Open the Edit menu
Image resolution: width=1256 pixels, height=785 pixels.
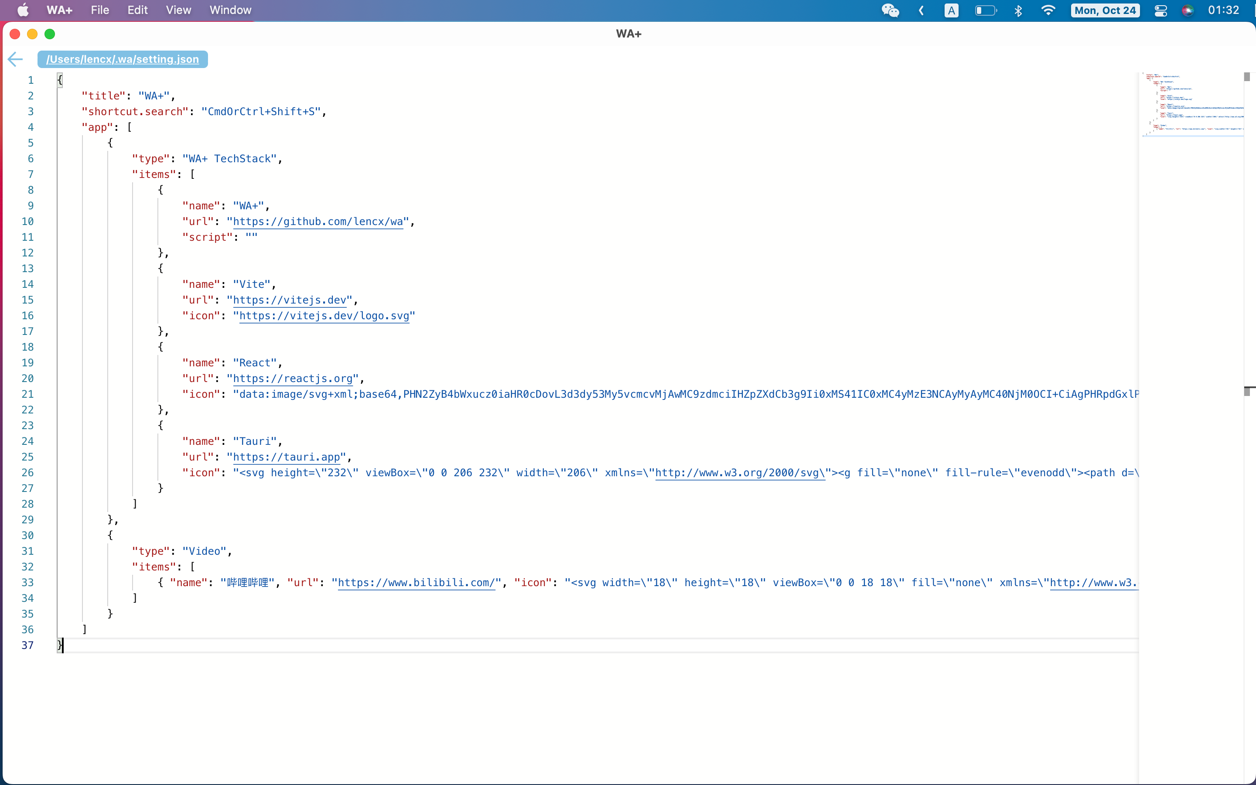(x=137, y=10)
